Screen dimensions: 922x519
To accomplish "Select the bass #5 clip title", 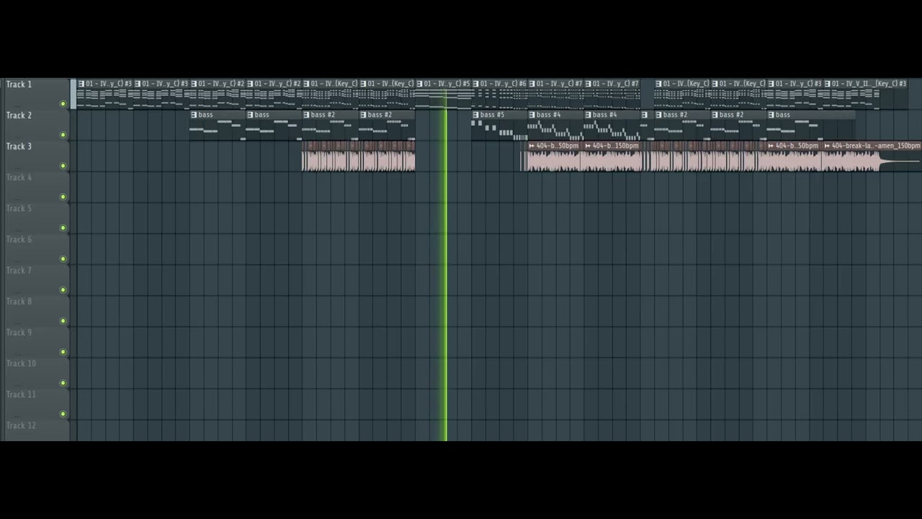I will (x=493, y=115).
